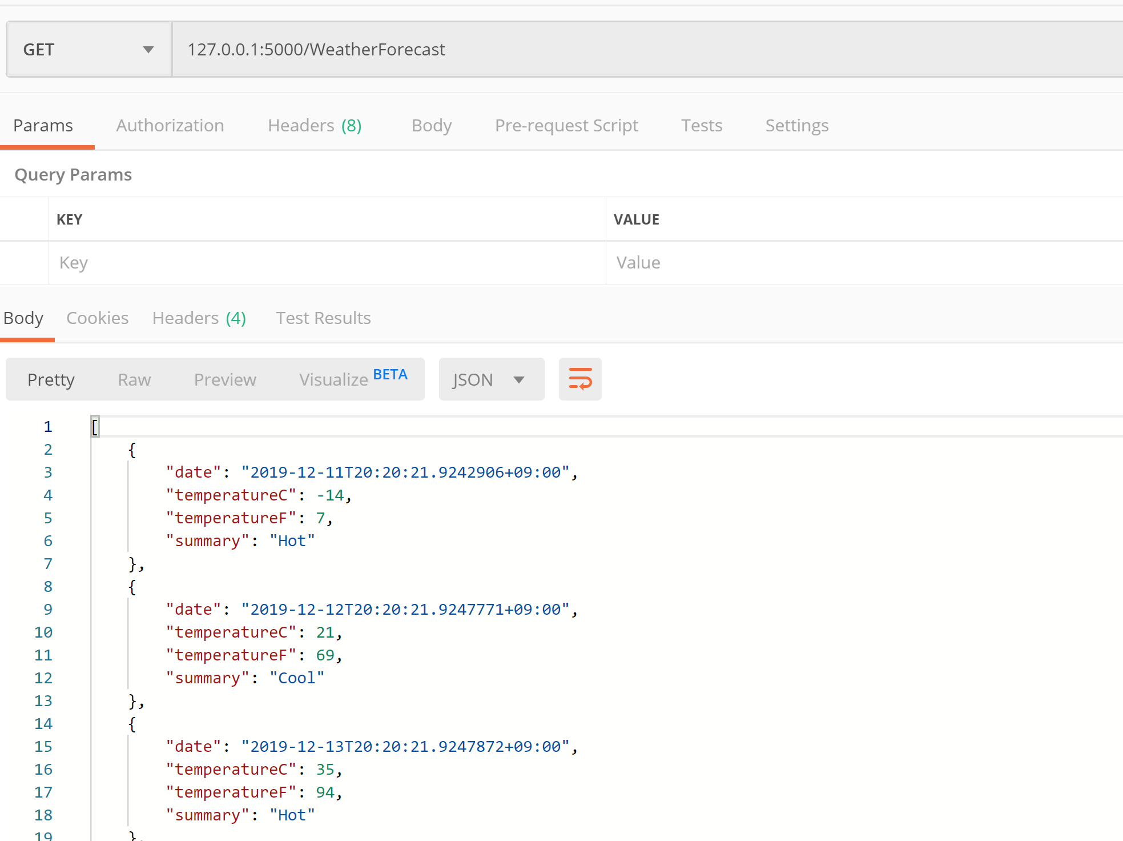Open the GET method dropdown
Screen dimensions: 1123x841
coord(88,50)
